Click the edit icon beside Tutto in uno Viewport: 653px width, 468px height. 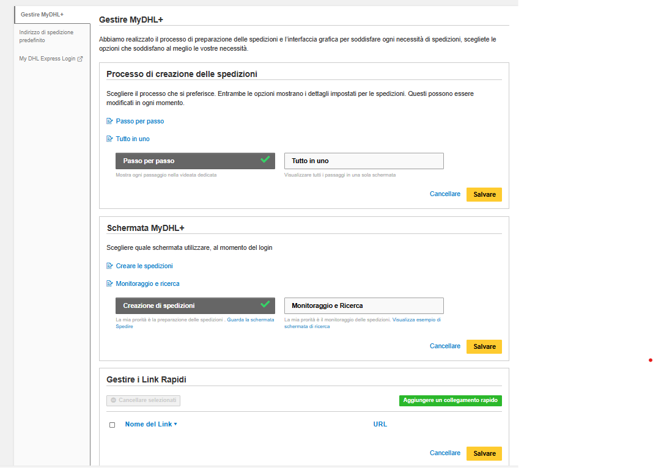[x=109, y=139]
